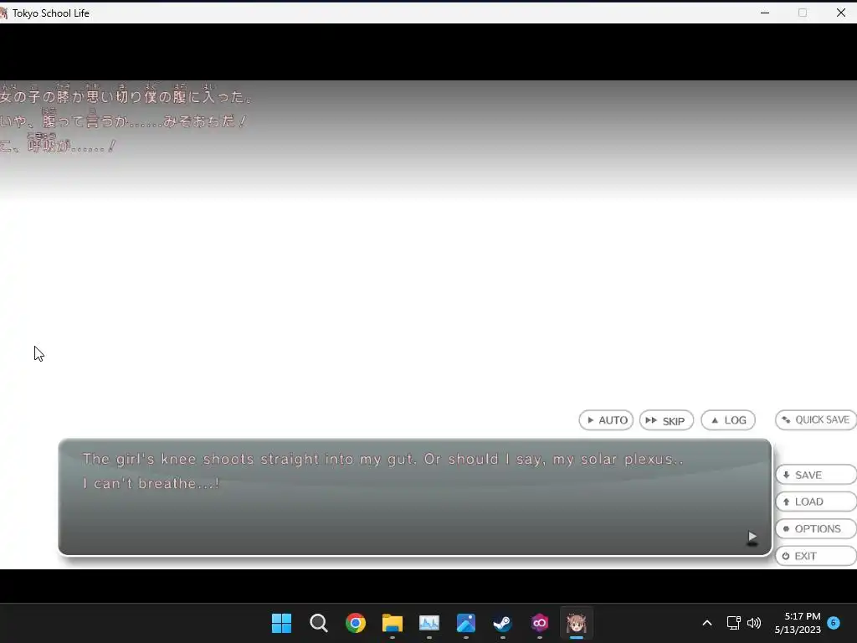This screenshot has width=857, height=643.
Task: Open File Explorer from the taskbar
Action: click(392, 623)
